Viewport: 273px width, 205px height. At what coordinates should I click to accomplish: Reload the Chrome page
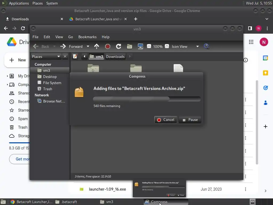tap(23, 28)
